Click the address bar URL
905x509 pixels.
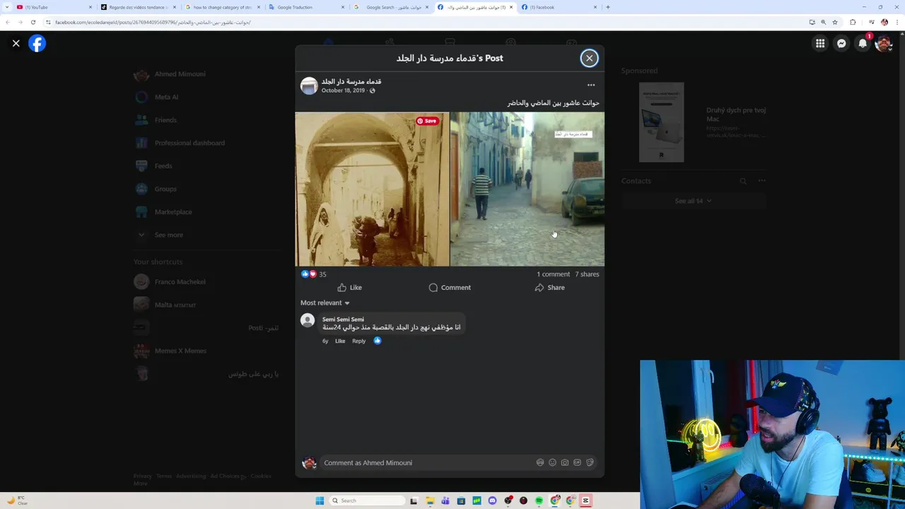coord(153,22)
